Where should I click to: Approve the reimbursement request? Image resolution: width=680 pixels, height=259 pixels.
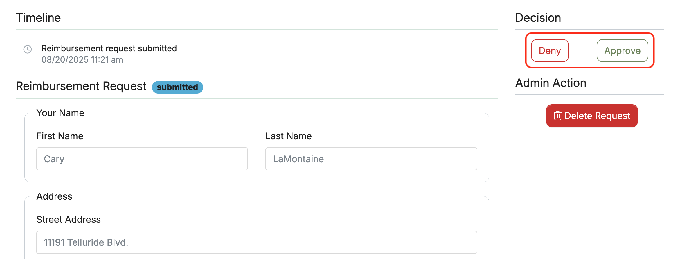coord(622,50)
